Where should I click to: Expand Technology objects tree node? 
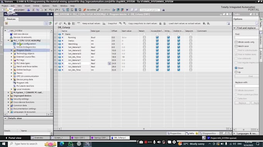[11, 54]
